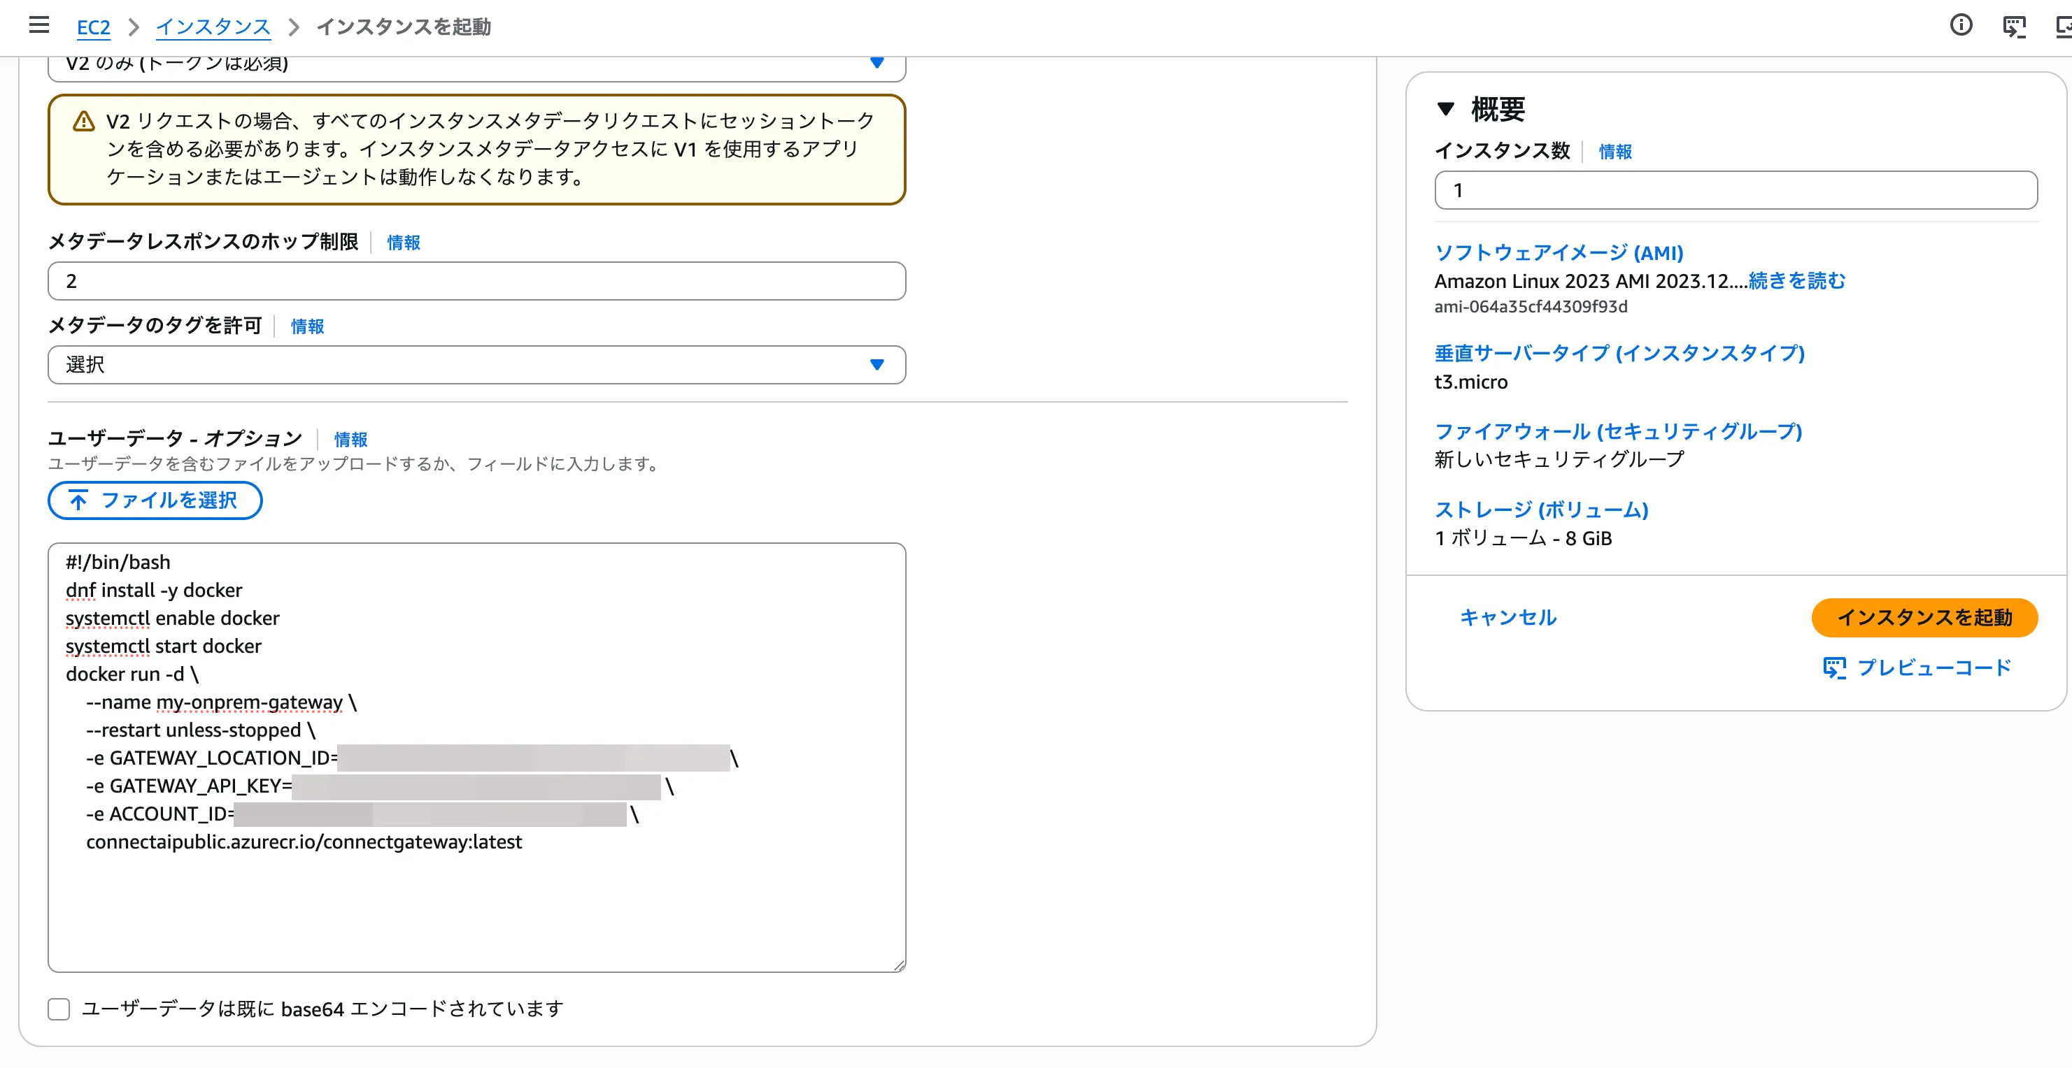This screenshot has height=1068, width=2072.
Task: Click the 'docker run -d' line
Action: click(132, 674)
